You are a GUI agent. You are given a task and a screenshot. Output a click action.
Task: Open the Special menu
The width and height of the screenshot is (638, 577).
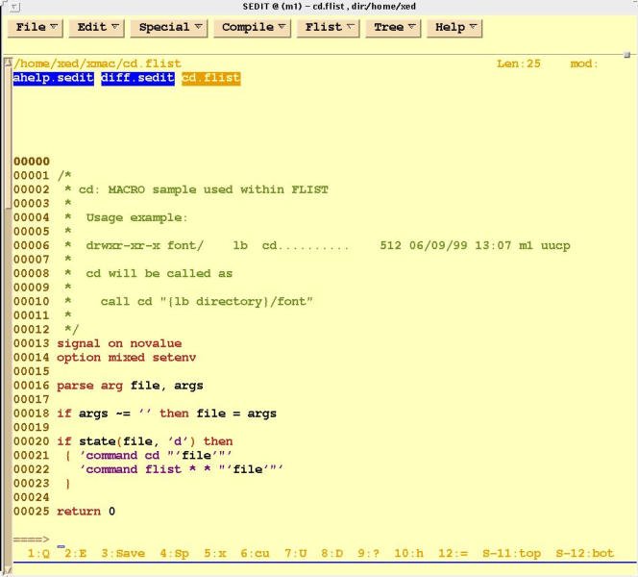[169, 28]
